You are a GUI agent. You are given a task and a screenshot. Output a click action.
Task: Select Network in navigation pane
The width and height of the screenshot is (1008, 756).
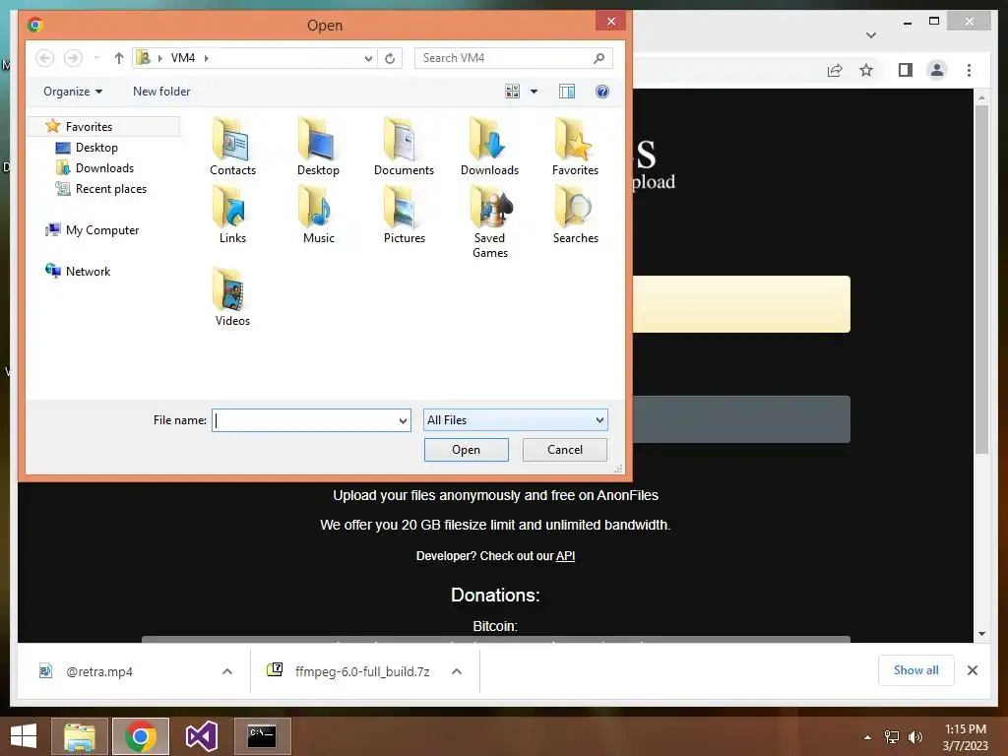tap(88, 272)
